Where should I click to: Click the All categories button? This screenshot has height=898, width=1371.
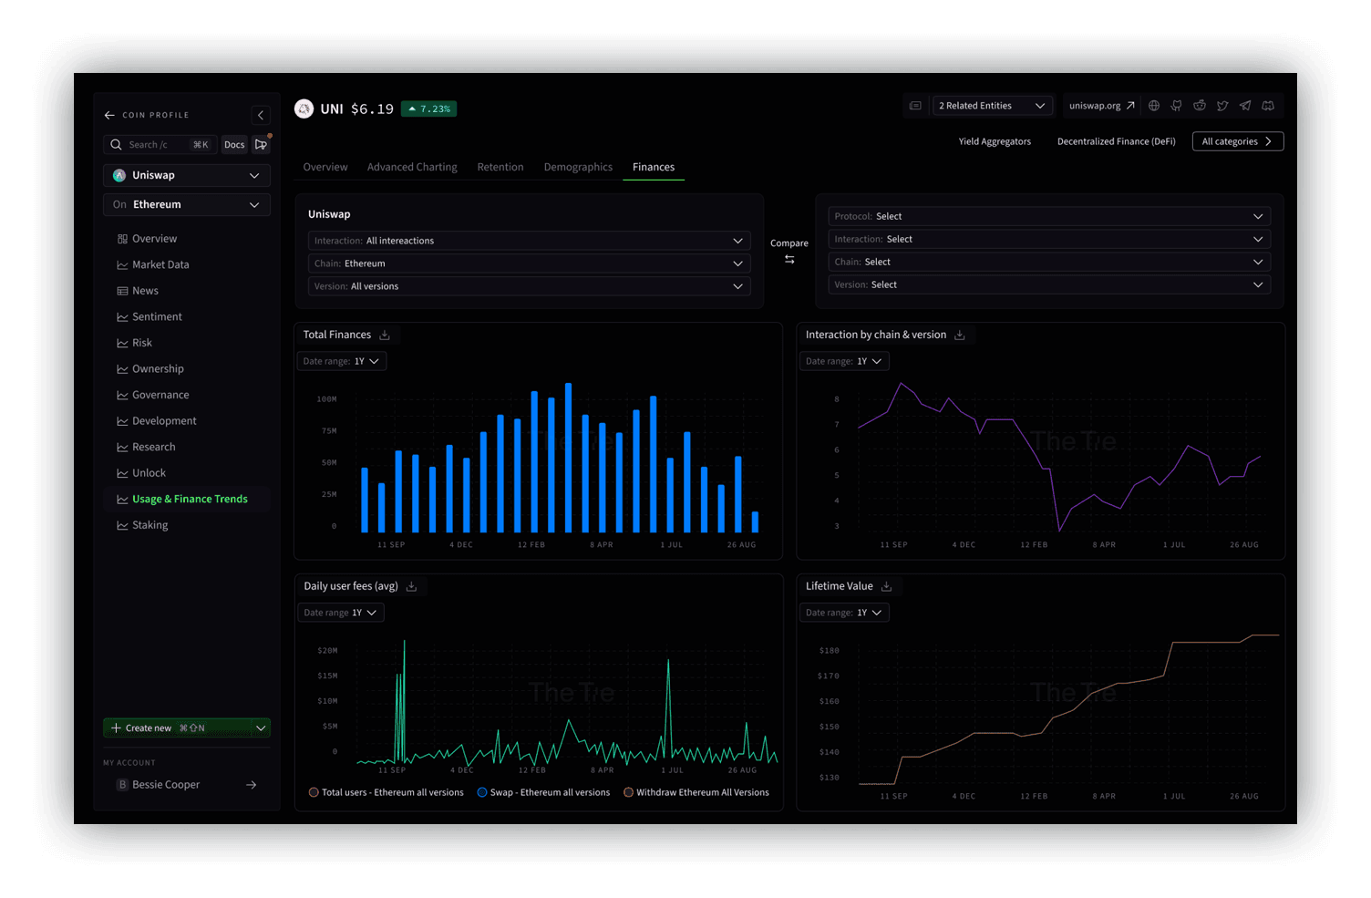pyautogui.click(x=1238, y=142)
